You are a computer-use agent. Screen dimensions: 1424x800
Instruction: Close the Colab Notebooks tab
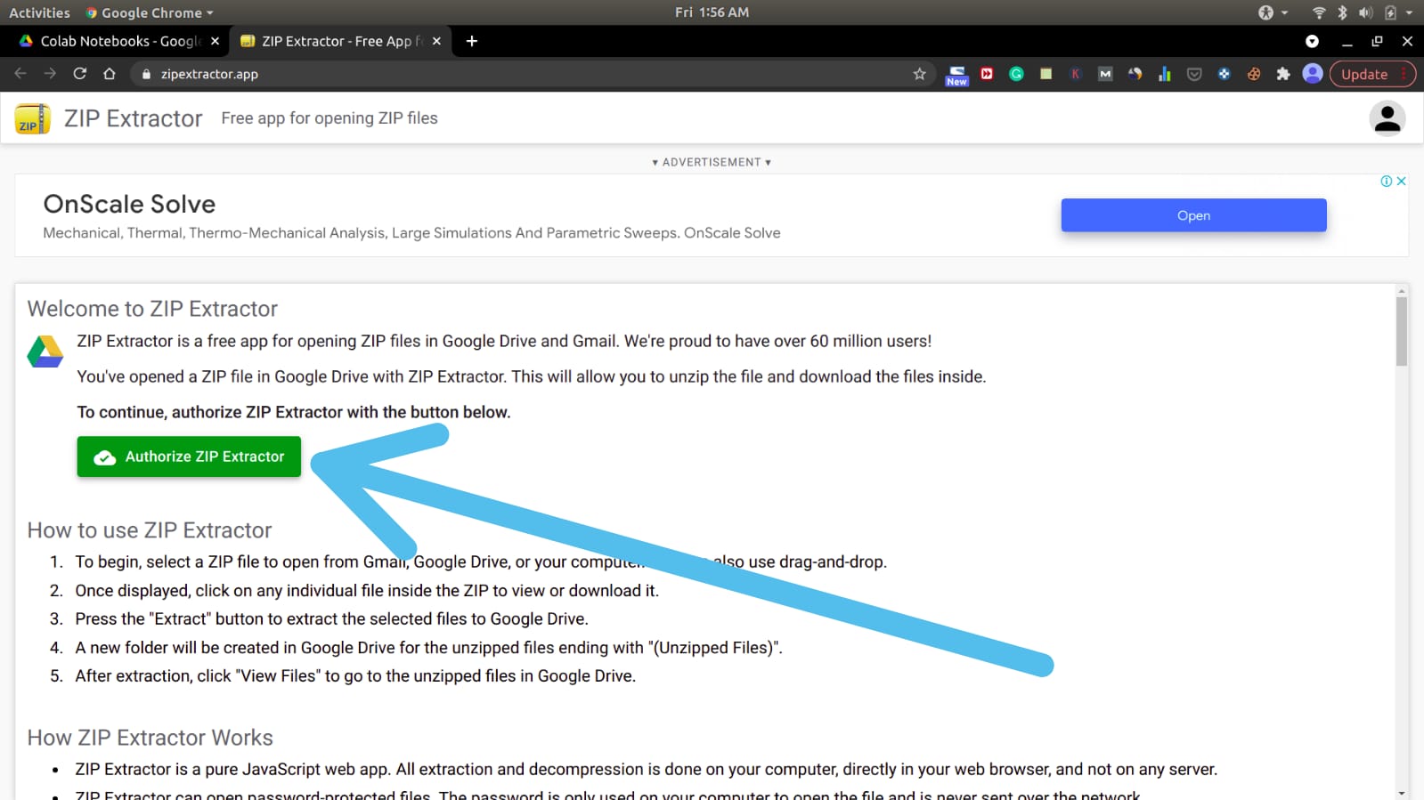(215, 41)
